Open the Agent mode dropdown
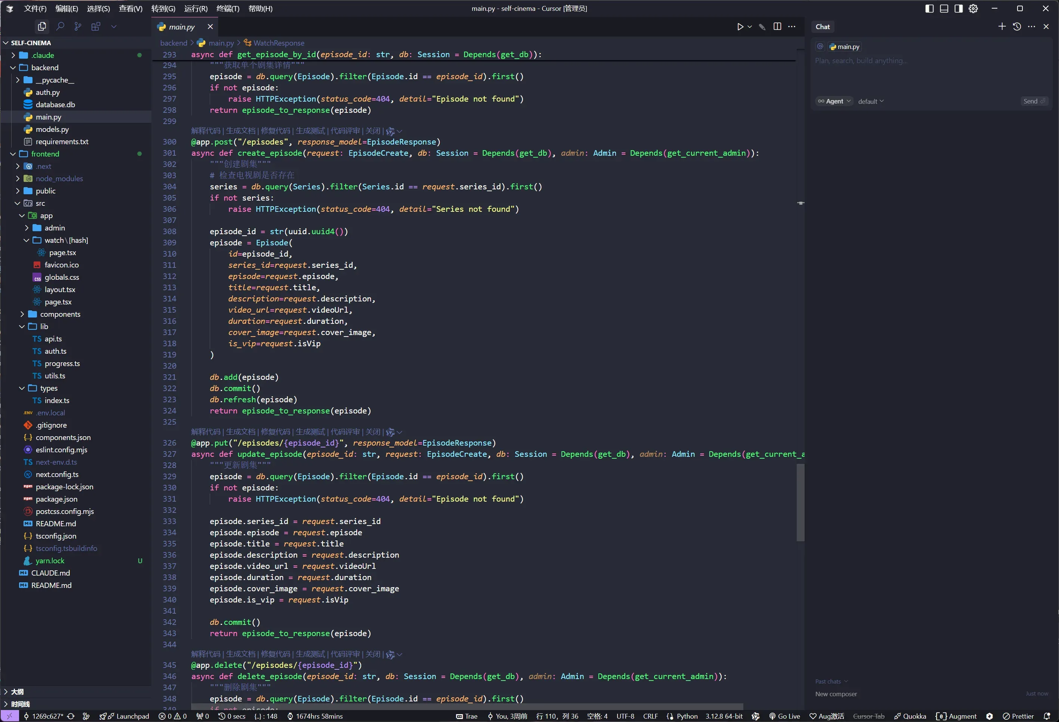 [834, 101]
